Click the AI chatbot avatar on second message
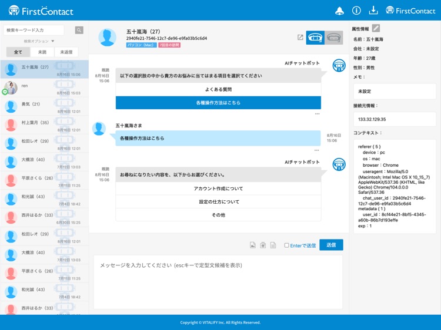Viewport: 441px width, 330px height. pyautogui.click(x=339, y=164)
